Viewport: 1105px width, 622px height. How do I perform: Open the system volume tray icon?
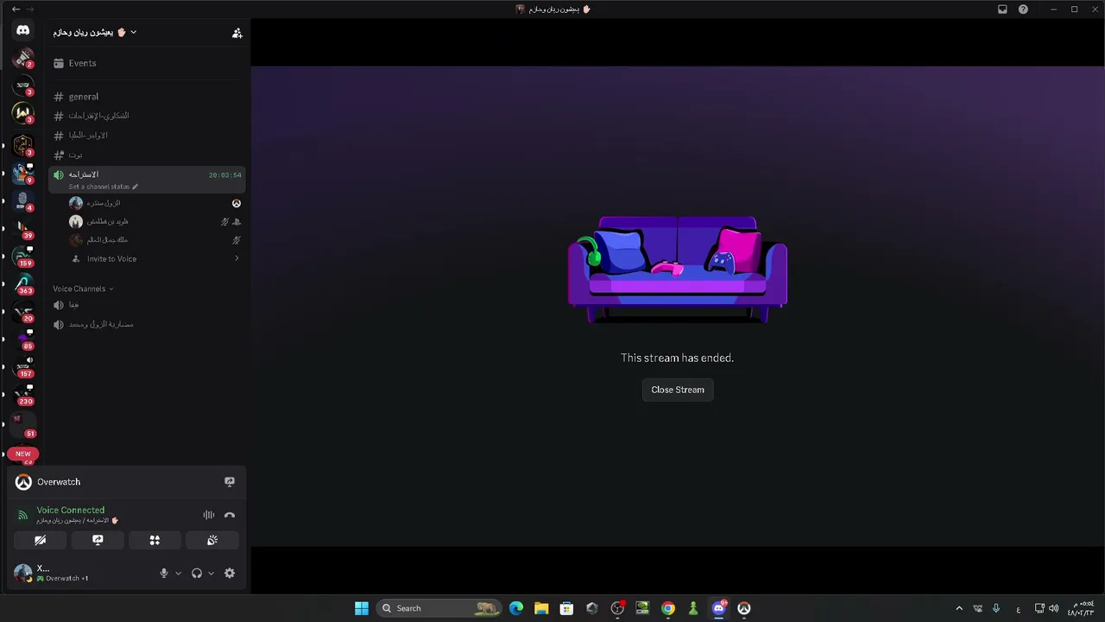(1053, 608)
